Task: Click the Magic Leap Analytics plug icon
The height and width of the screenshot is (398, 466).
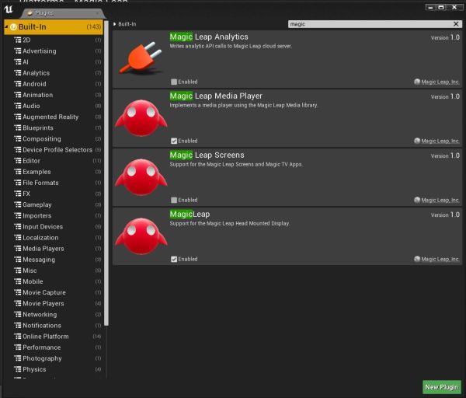Action: (x=141, y=60)
